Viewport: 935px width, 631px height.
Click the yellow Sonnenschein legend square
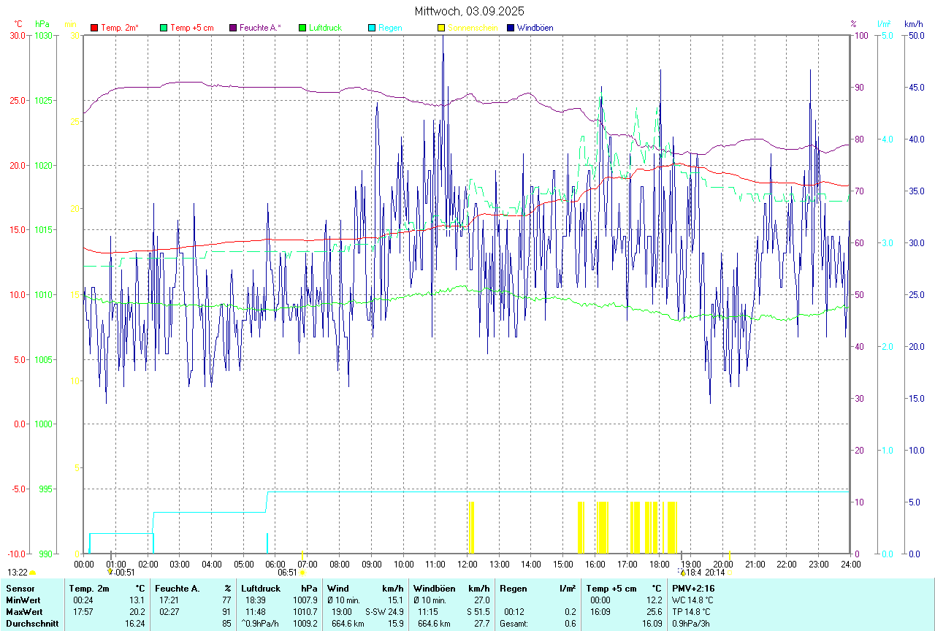tap(441, 28)
